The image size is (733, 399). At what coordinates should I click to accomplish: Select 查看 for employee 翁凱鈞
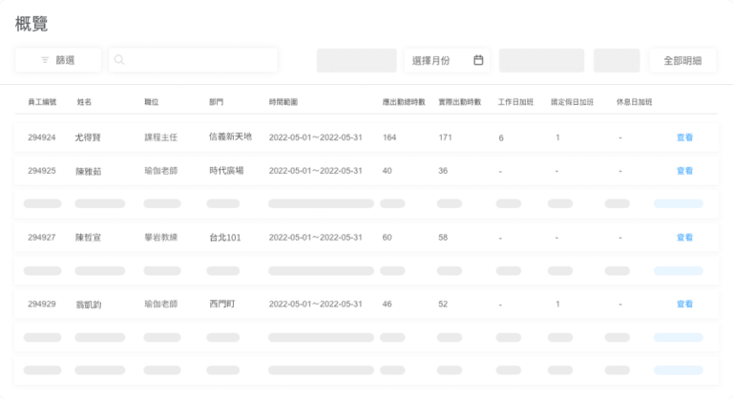pyautogui.click(x=684, y=304)
